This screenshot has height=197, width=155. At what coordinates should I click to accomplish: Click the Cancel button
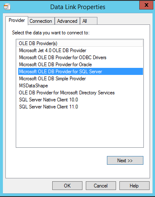pyautogui.click(x=101, y=186)
